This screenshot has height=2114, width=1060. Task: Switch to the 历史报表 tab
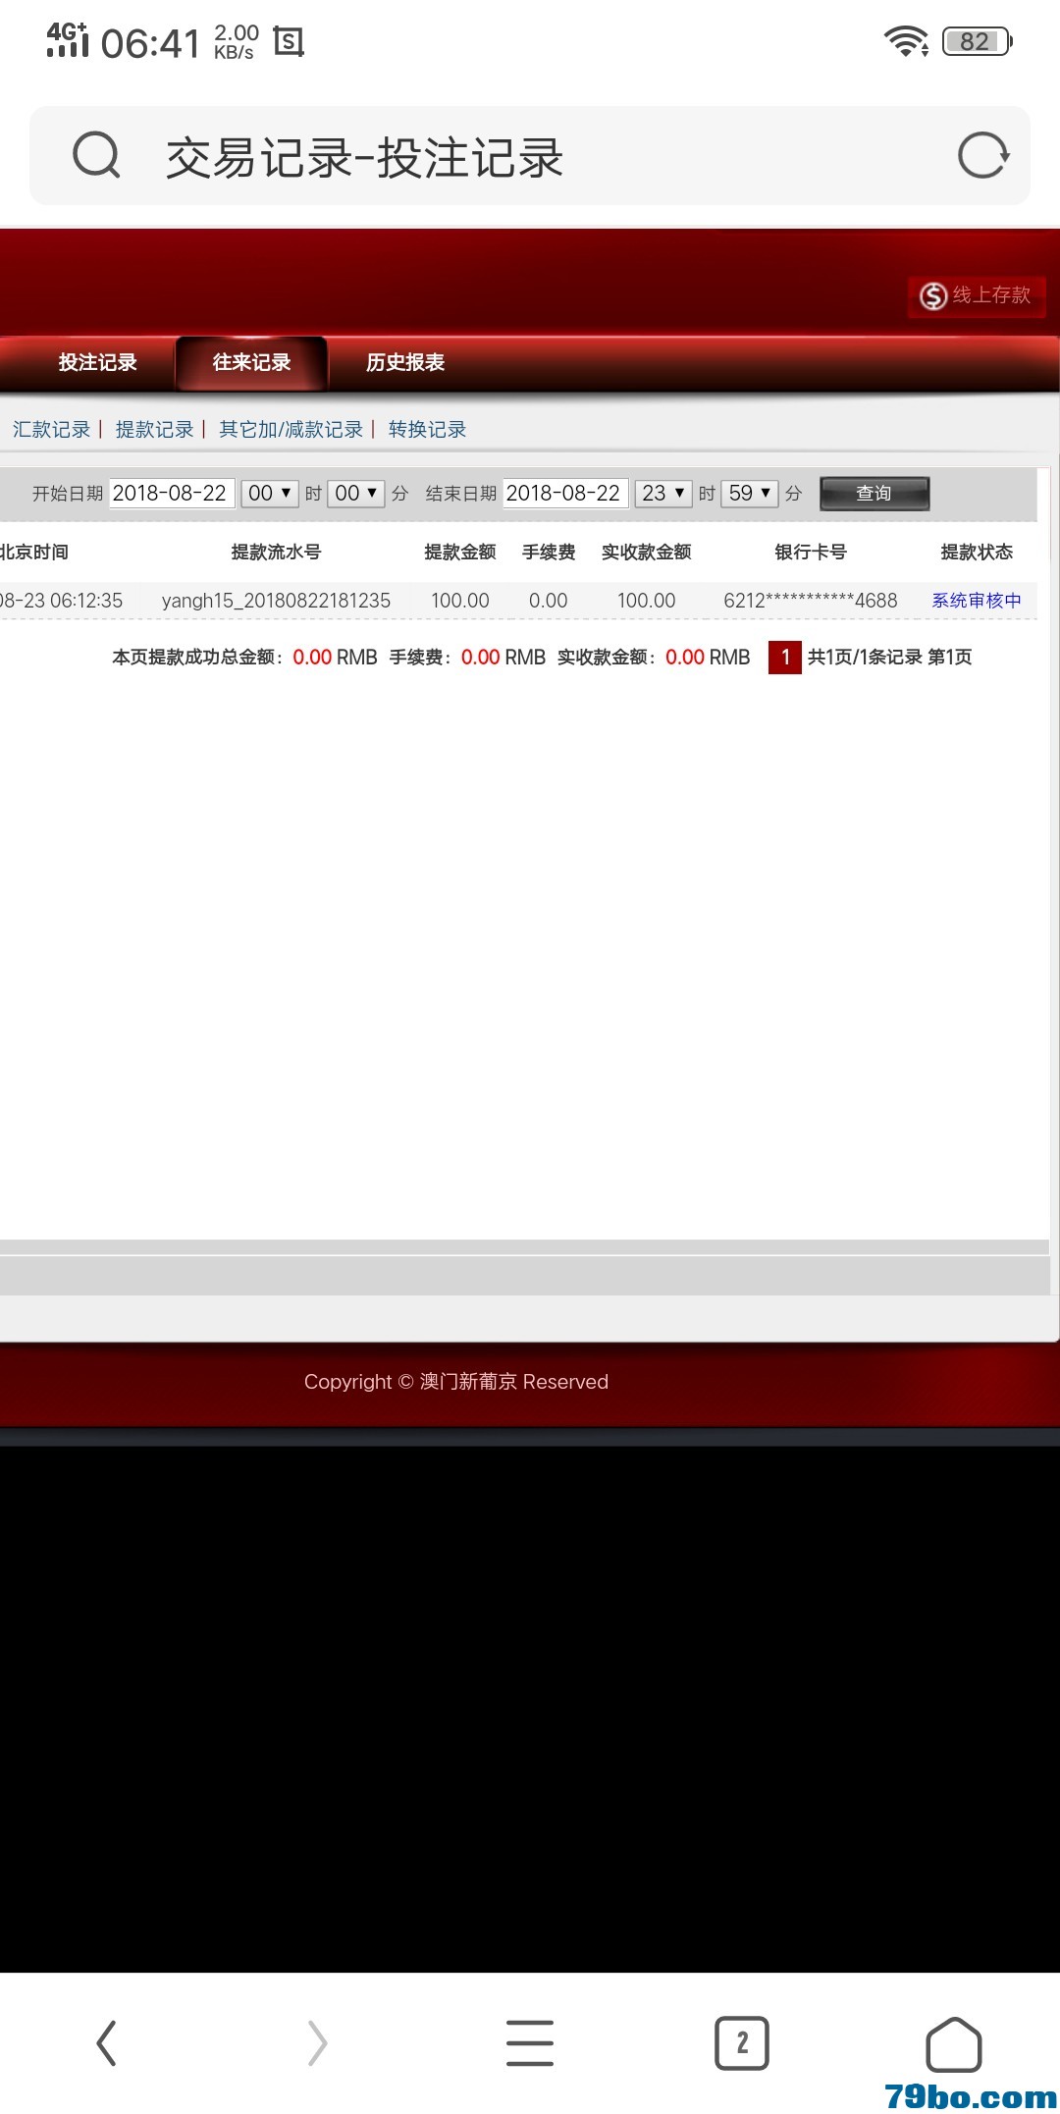click(405, 363)
